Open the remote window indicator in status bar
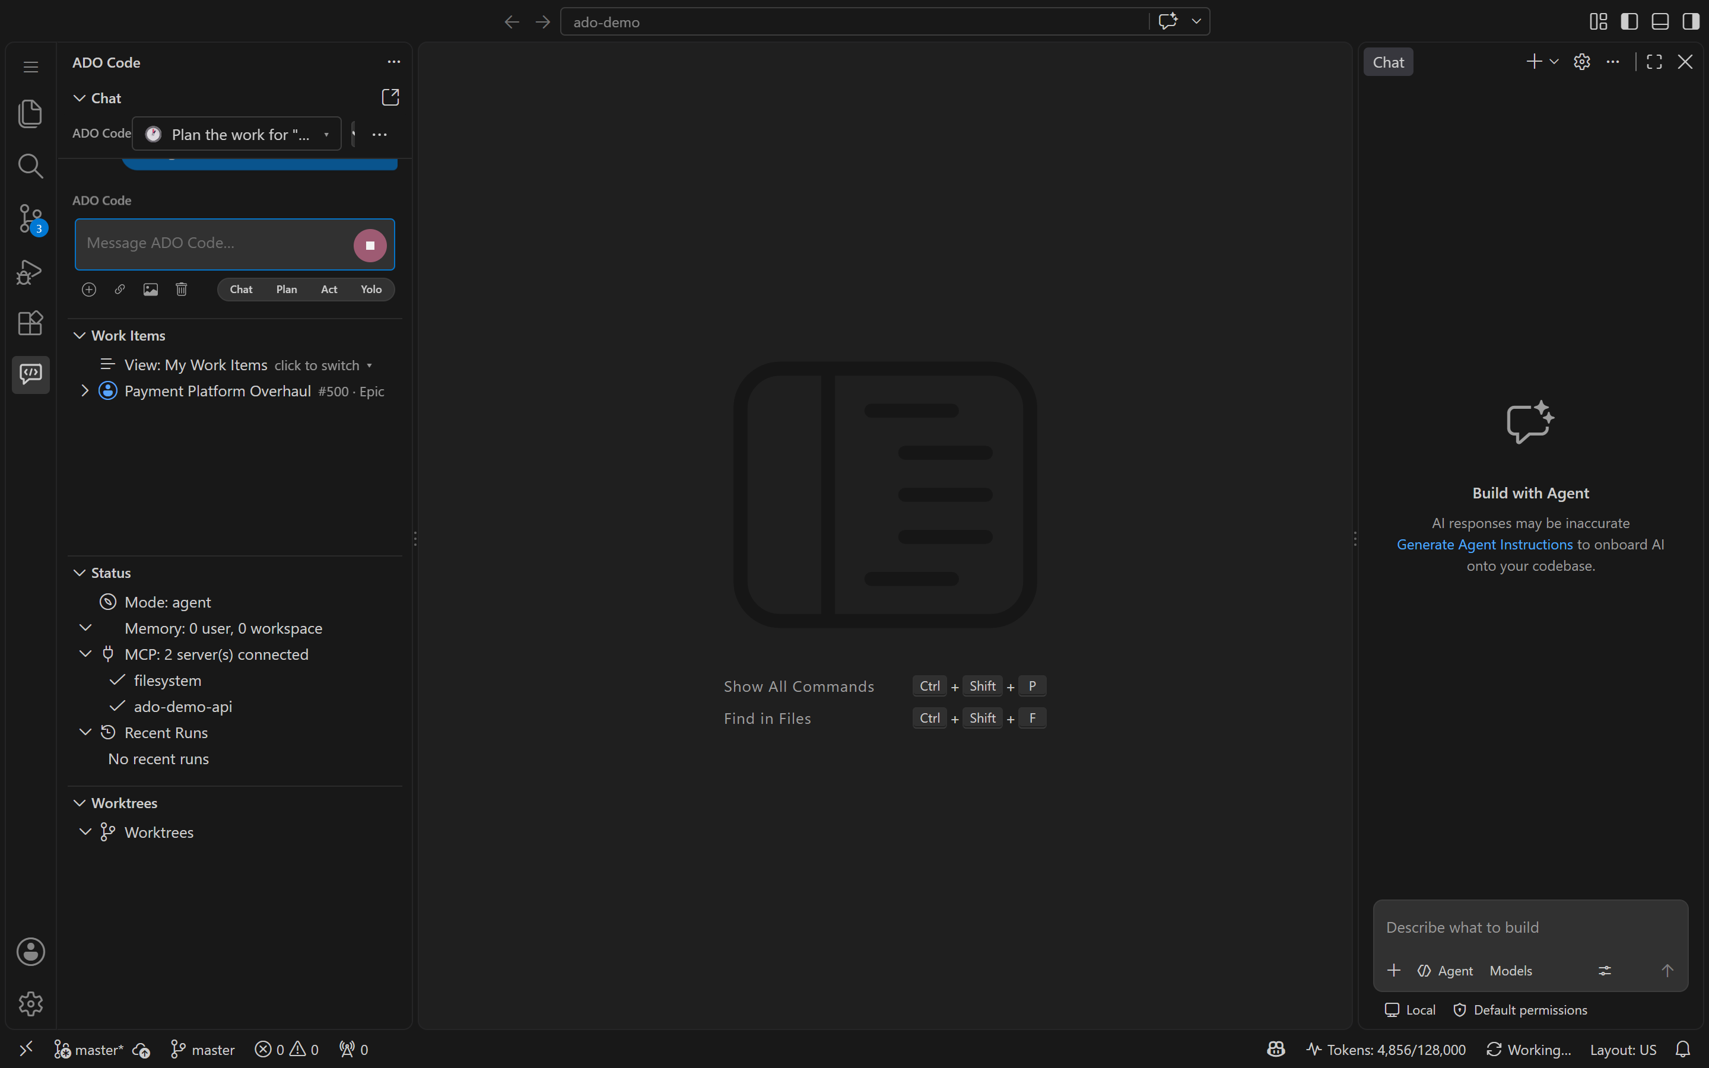 tap(26, 1050)
